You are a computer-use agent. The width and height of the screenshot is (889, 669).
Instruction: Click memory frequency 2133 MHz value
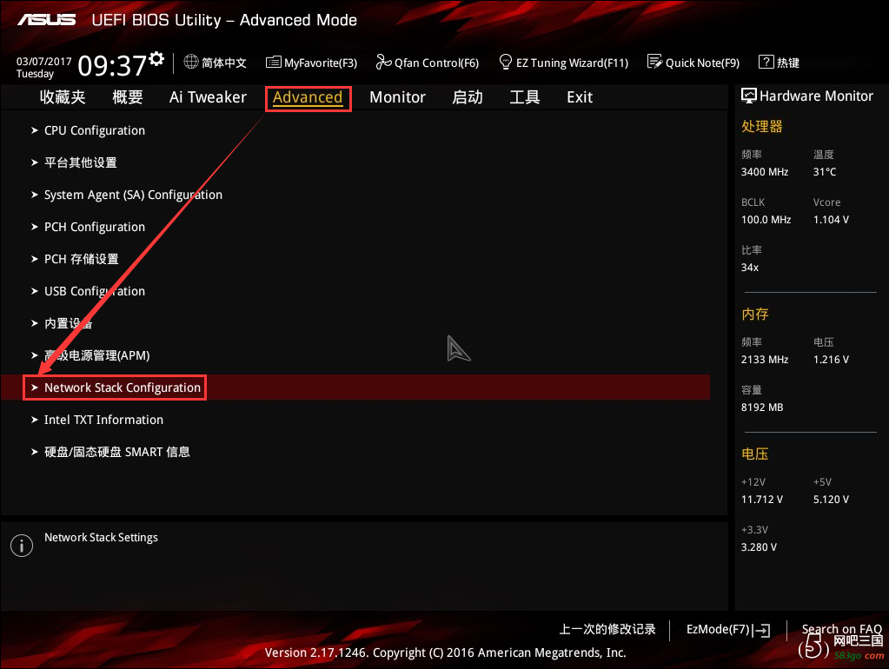click(765, 360)
